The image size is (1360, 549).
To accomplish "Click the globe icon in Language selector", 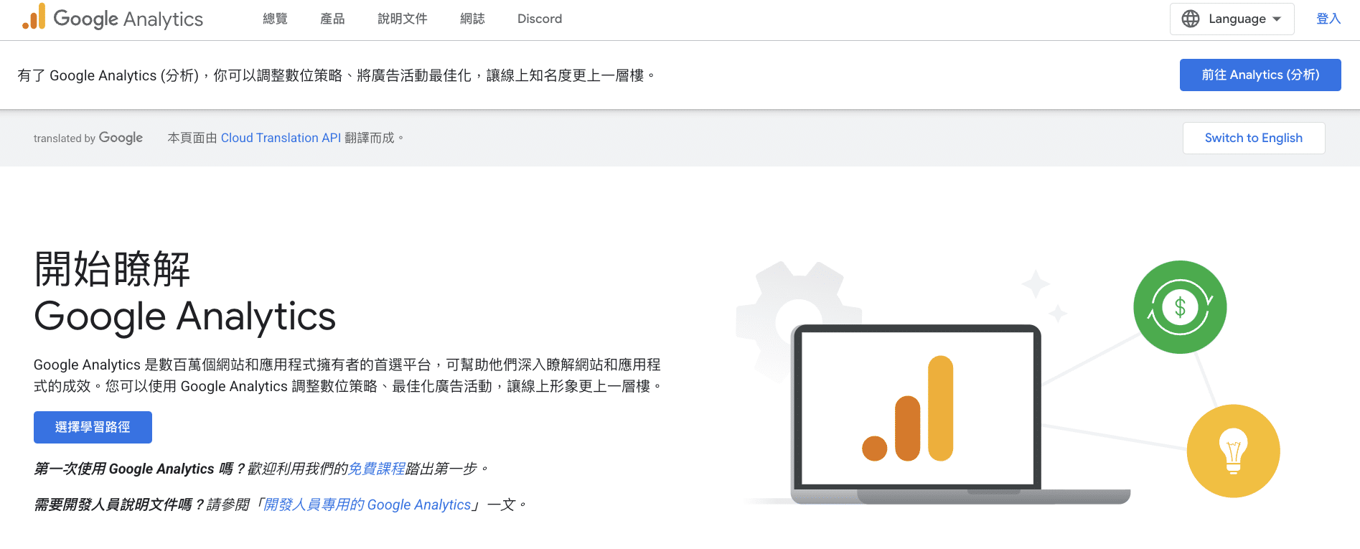I will coord(1191,19).
